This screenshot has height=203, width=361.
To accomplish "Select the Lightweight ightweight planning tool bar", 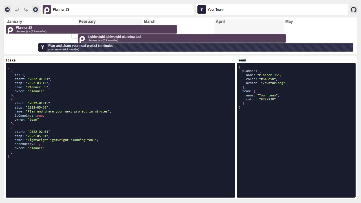I will [x=182, y=38].
